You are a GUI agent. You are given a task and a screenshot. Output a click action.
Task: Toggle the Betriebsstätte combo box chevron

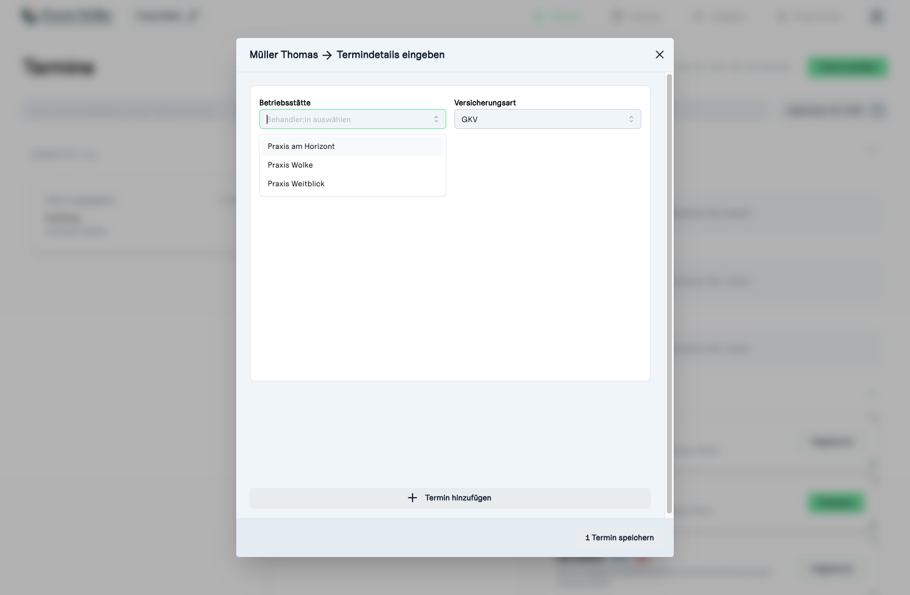click(x=436, y=119)
